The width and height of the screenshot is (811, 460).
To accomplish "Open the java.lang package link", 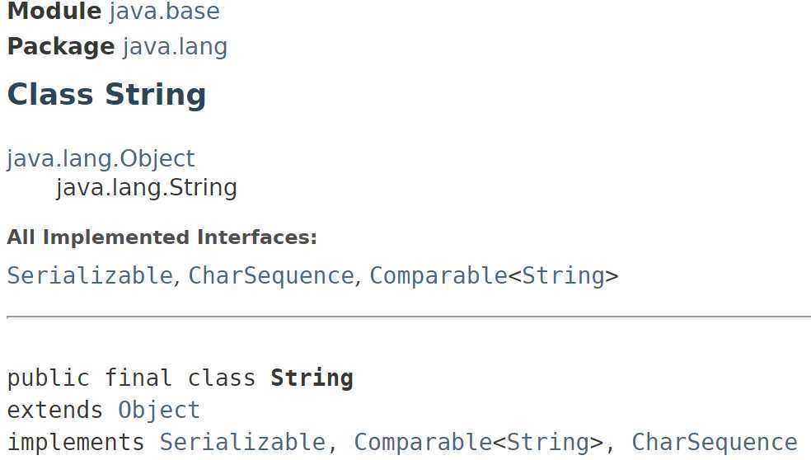I will [176, 47].
